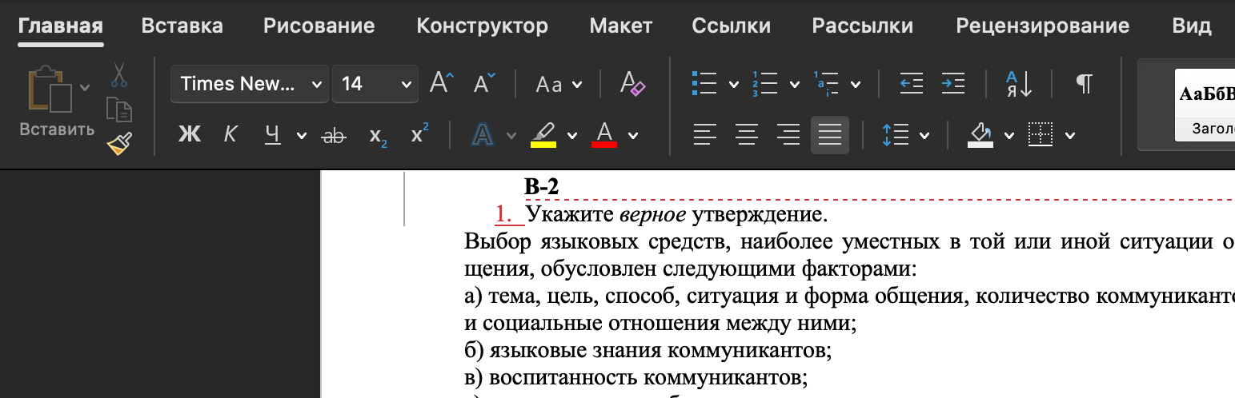Increase font size with larger A icon

click(441, 84)
